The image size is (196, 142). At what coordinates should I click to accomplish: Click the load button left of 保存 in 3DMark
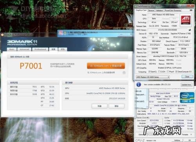pyautogui.click(x=100, y=106)
